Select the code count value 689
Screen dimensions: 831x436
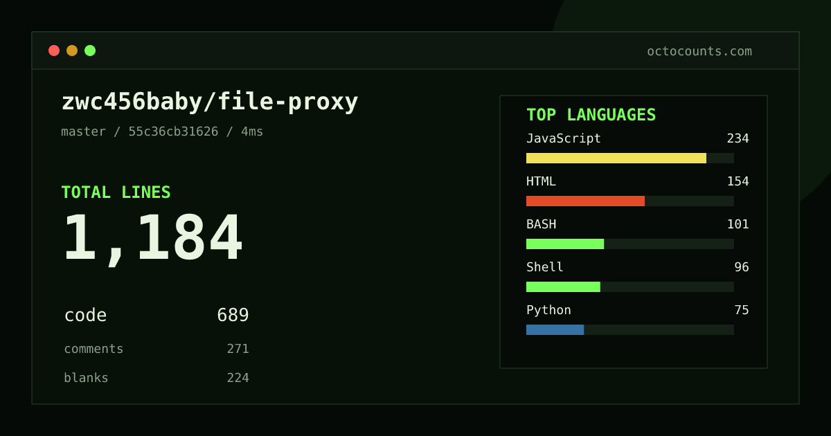(x=233, y=316)
